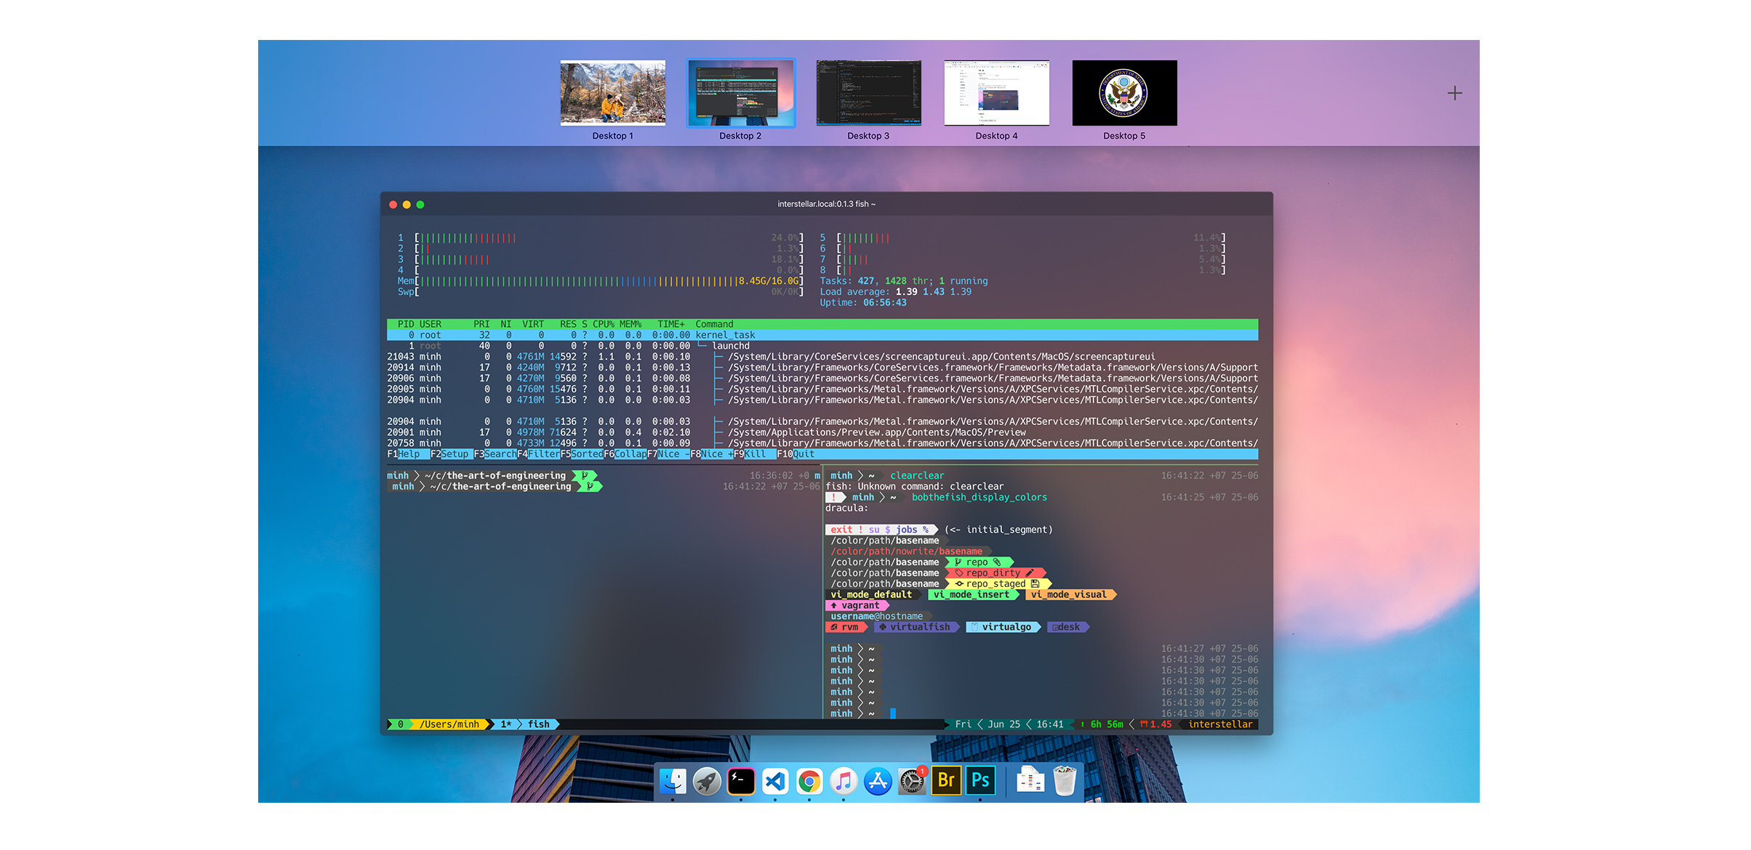Click F3 Search in htop footer
The height and width of the screenshot is (850, 1751).
click(495, 454)
